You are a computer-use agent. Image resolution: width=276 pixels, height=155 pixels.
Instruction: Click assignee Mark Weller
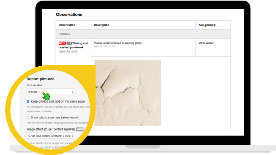(206, 43)
